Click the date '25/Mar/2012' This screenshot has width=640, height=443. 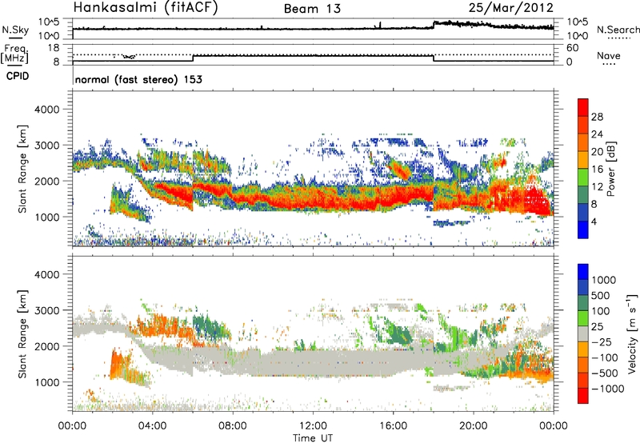(x=511, y=8)
